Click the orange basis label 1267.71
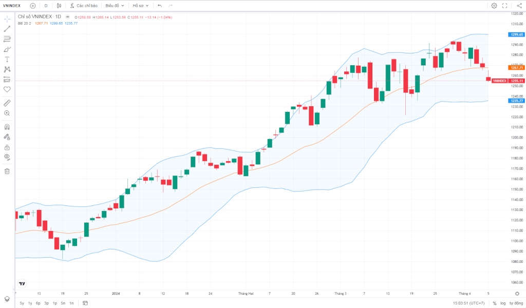 pos(517,68)
